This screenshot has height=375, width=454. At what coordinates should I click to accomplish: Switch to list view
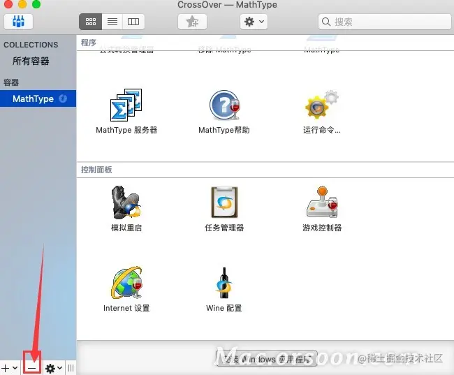[x=112, y=22]
